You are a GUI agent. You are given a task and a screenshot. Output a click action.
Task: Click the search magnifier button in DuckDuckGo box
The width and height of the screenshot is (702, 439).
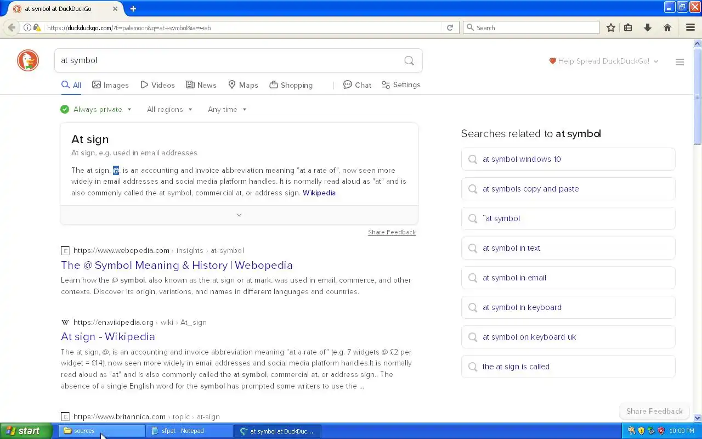pos(409,60)
